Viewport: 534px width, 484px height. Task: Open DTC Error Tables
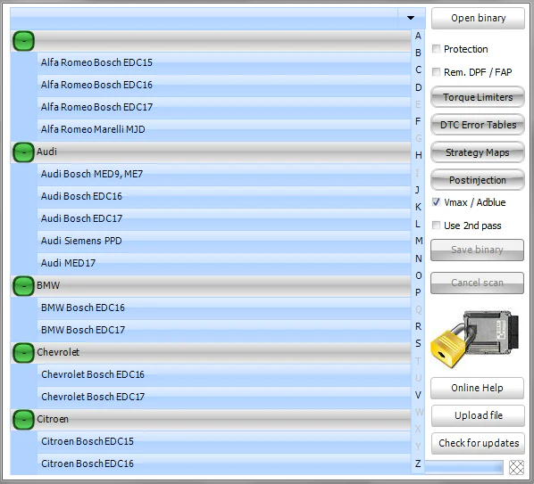pyautogui.click(x=478, y=125)
